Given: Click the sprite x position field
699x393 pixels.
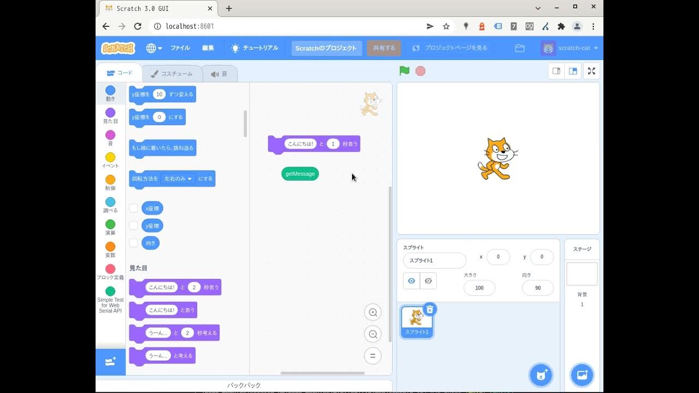Looking at the screenshot, I should [497, 257].
